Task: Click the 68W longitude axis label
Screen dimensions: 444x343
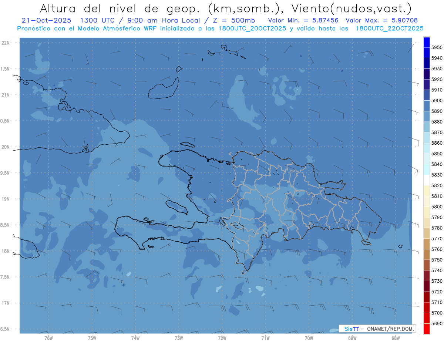Action: 395,338
